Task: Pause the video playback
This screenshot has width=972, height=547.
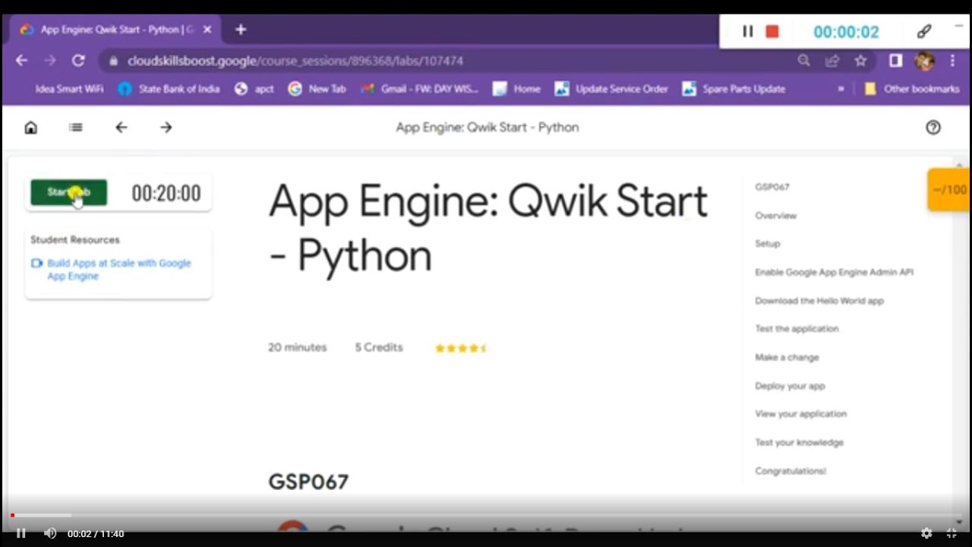Action: tap(21, 533)
